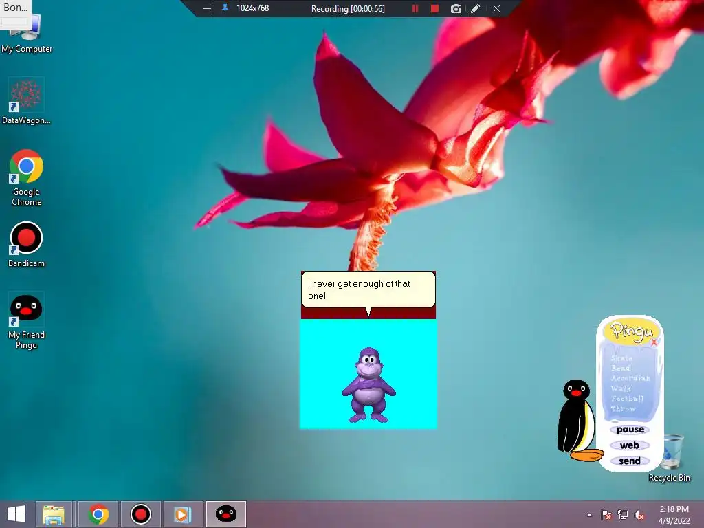Open the DataWagon desktop shortcut
This screenshot has width=704, height=528.
(x=26, y=102)
